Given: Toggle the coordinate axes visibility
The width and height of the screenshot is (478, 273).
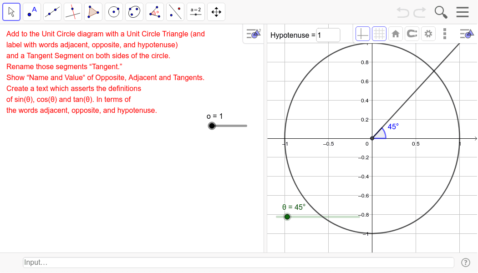Looking at the screenshot, I should coord(362,34).
